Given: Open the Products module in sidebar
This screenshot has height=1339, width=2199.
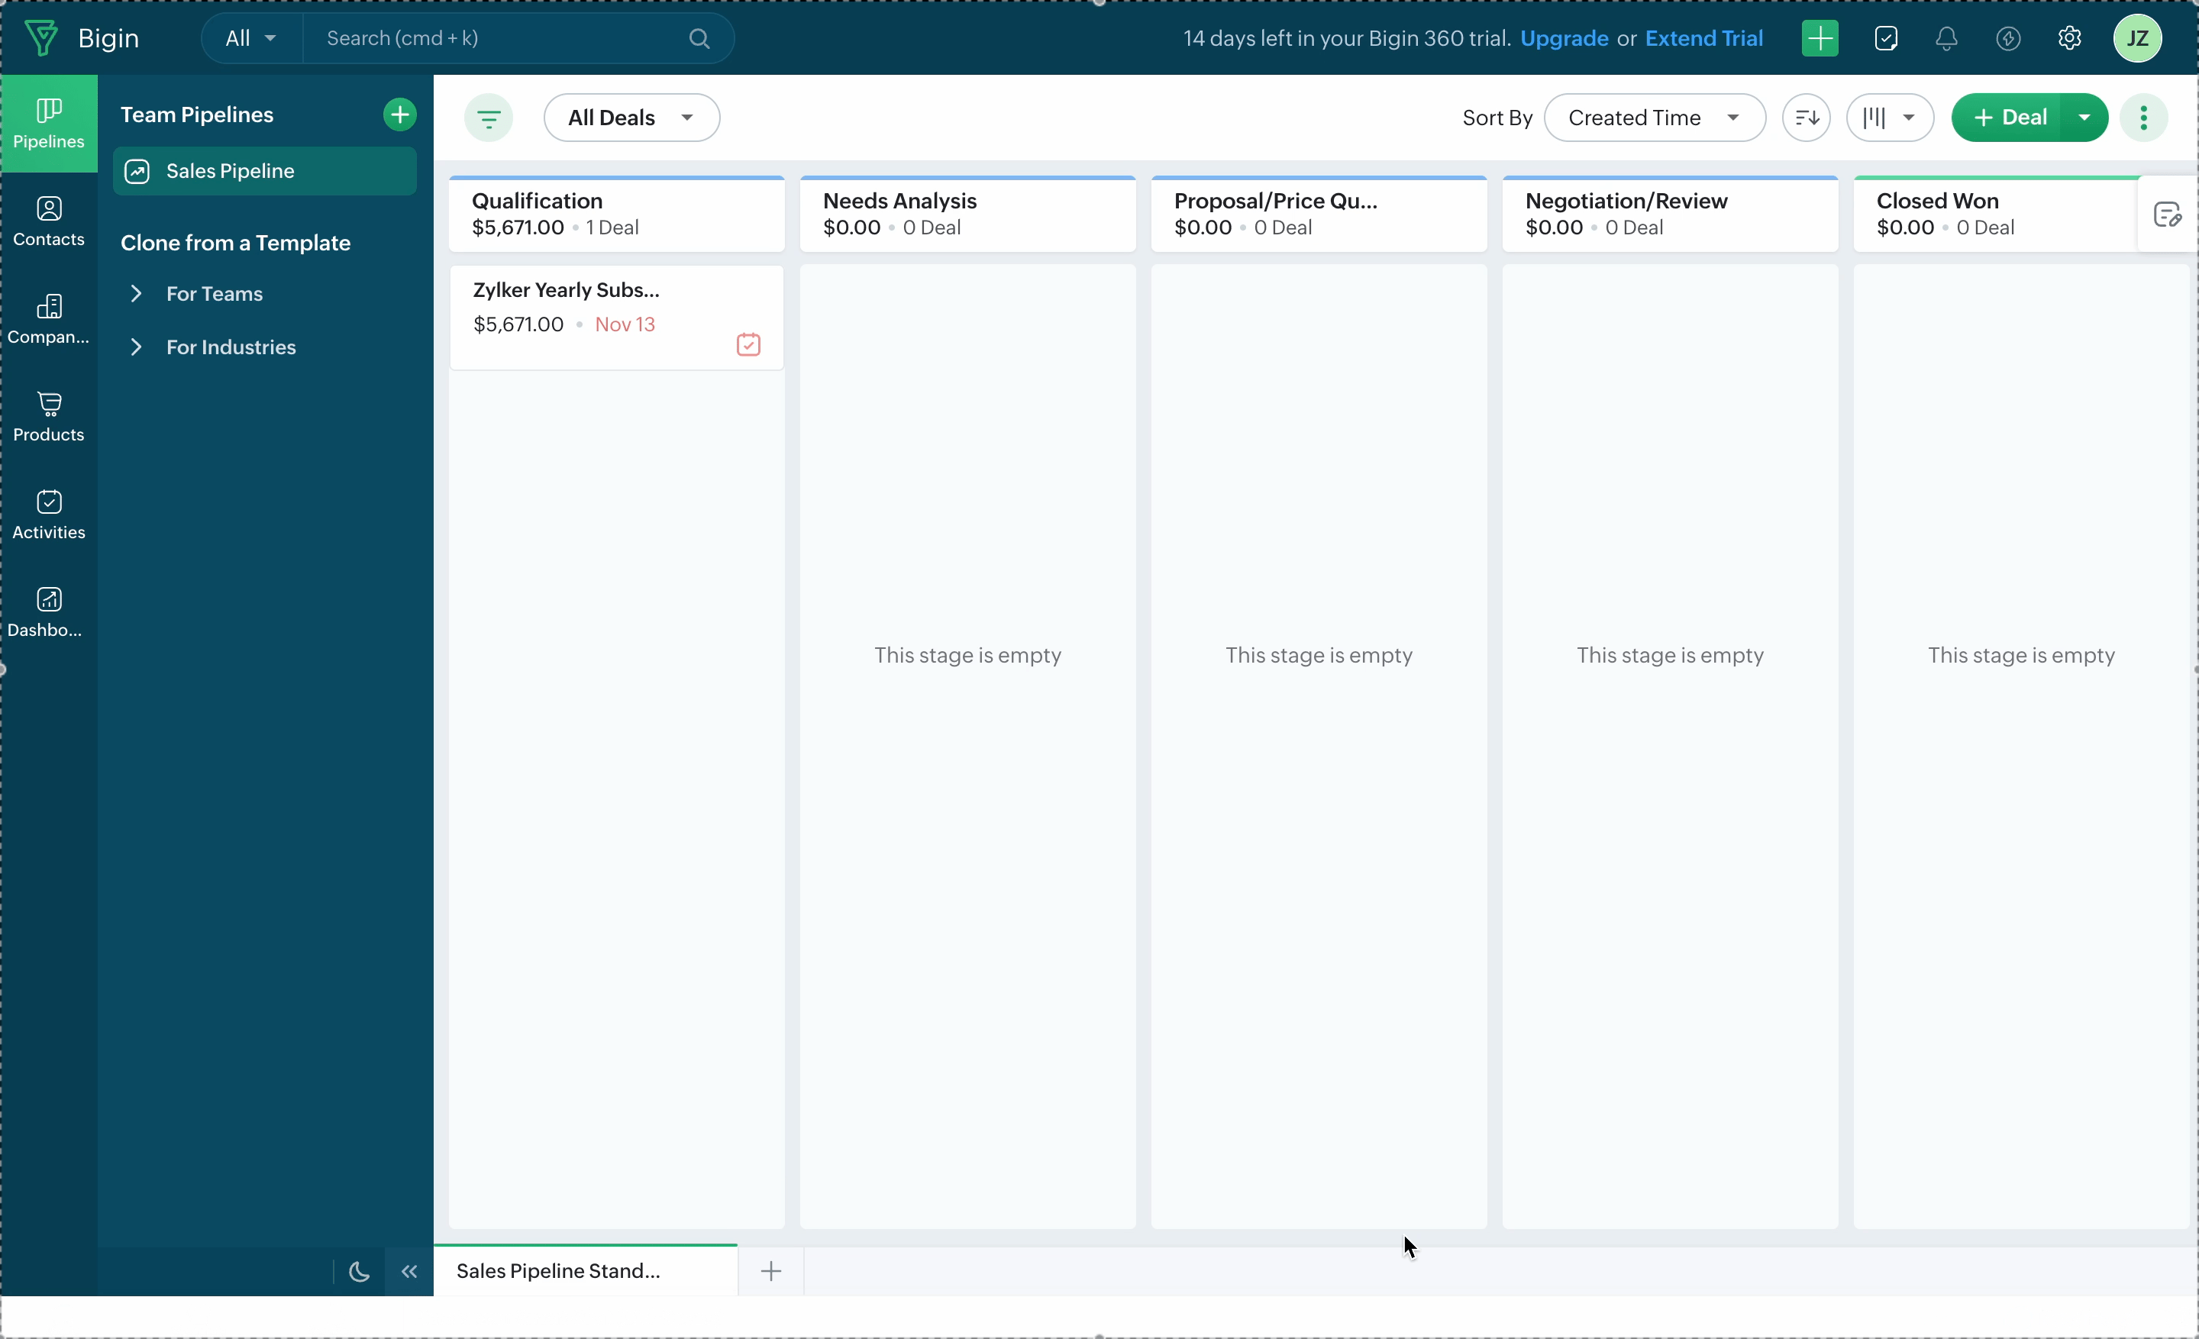Looking at the screenshot, I should point(48,416).
